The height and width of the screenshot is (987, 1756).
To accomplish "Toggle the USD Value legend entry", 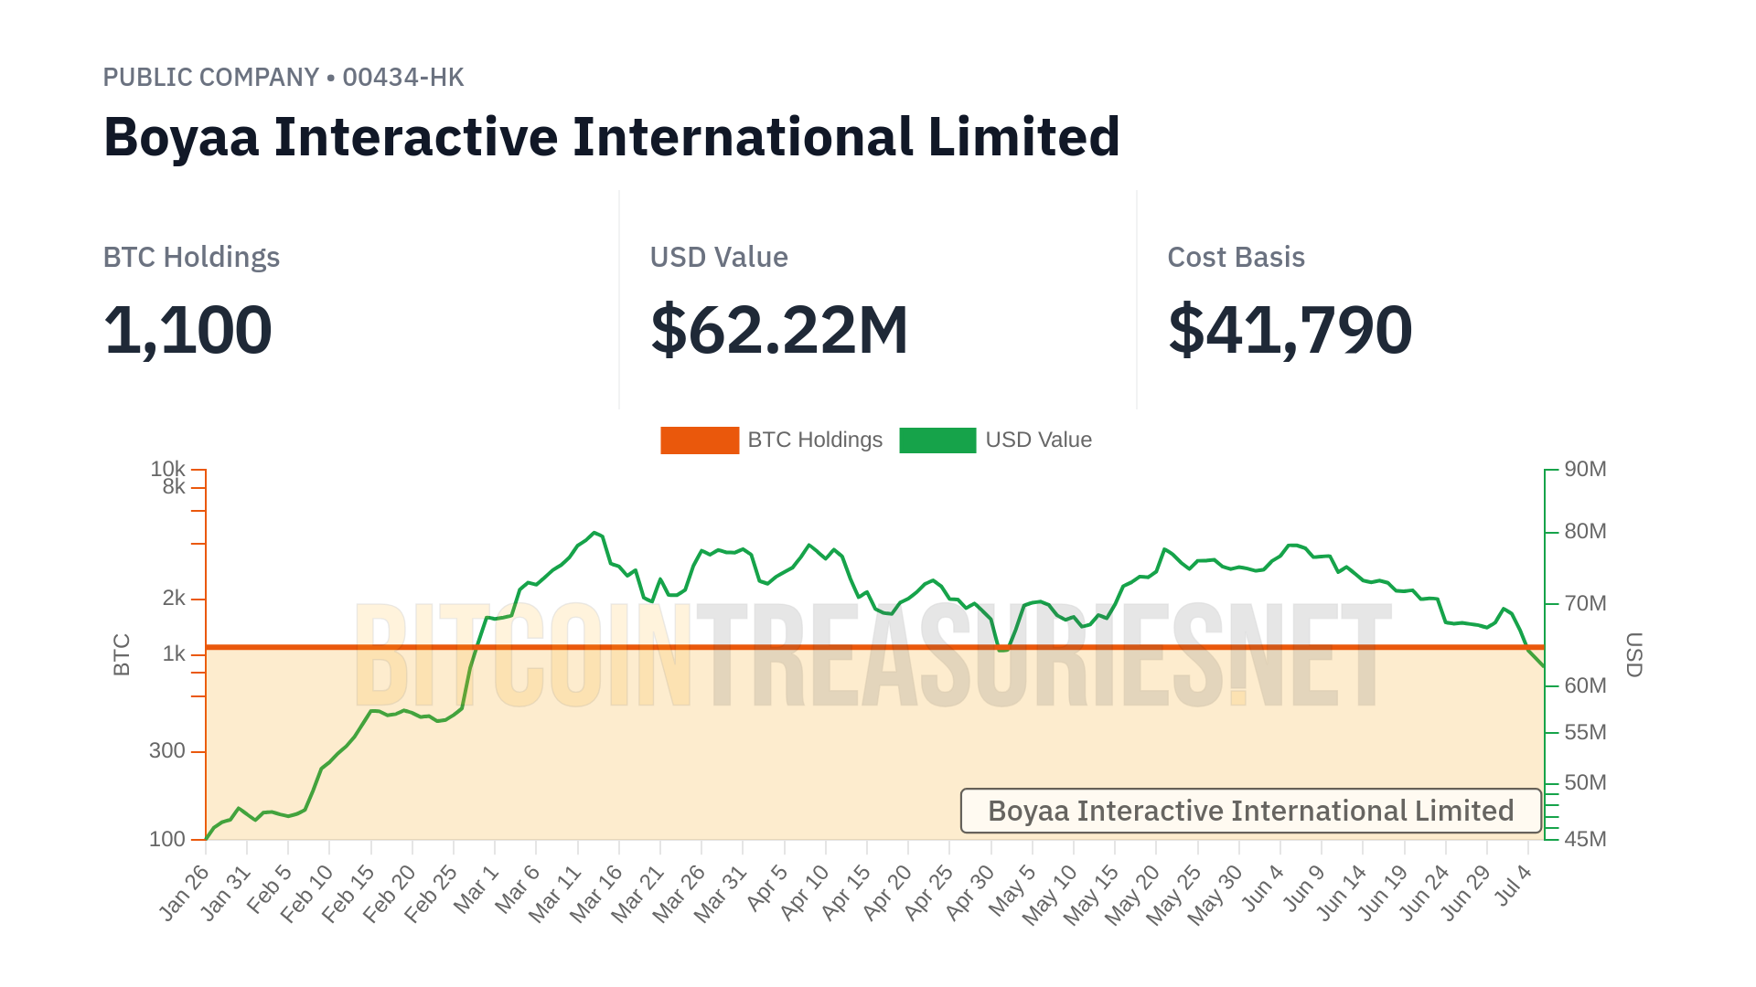I will (1038, 440).
